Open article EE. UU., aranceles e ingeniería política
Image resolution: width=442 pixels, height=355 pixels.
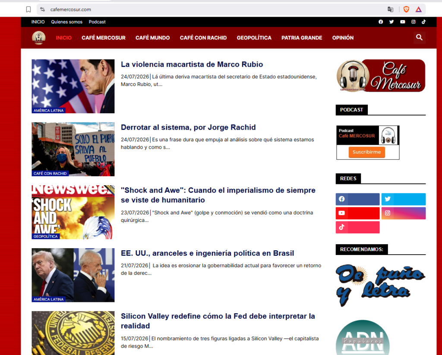(x=207, y=253)
